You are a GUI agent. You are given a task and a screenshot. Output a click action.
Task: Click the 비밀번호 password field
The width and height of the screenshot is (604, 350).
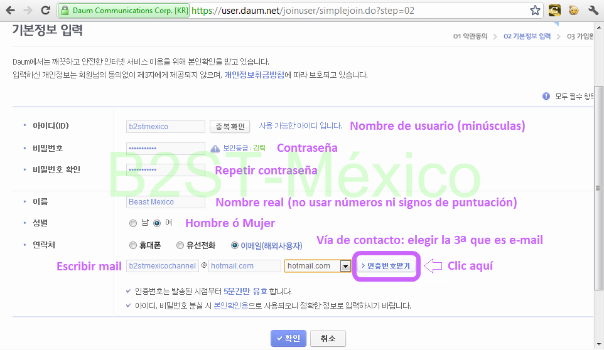166,149
